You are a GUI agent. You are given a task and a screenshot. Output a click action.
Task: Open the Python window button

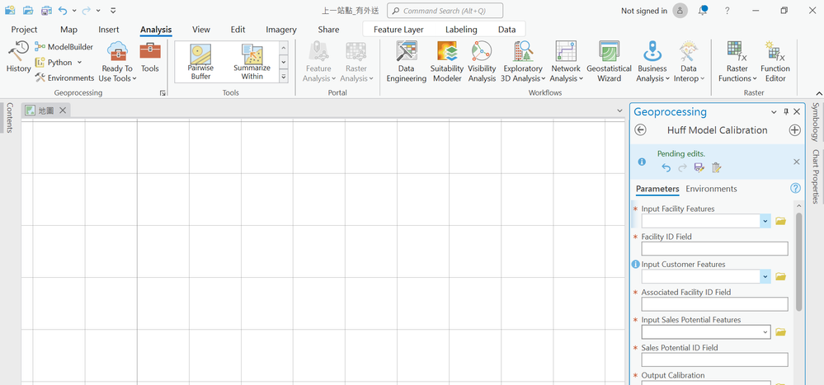click(x=54, y=63)
